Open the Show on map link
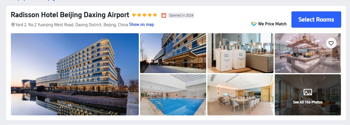 click(141, 24)
